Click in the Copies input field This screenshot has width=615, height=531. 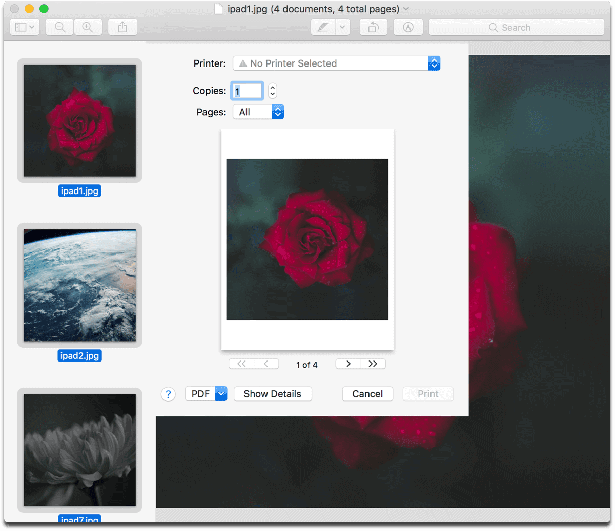pos(247,91)
